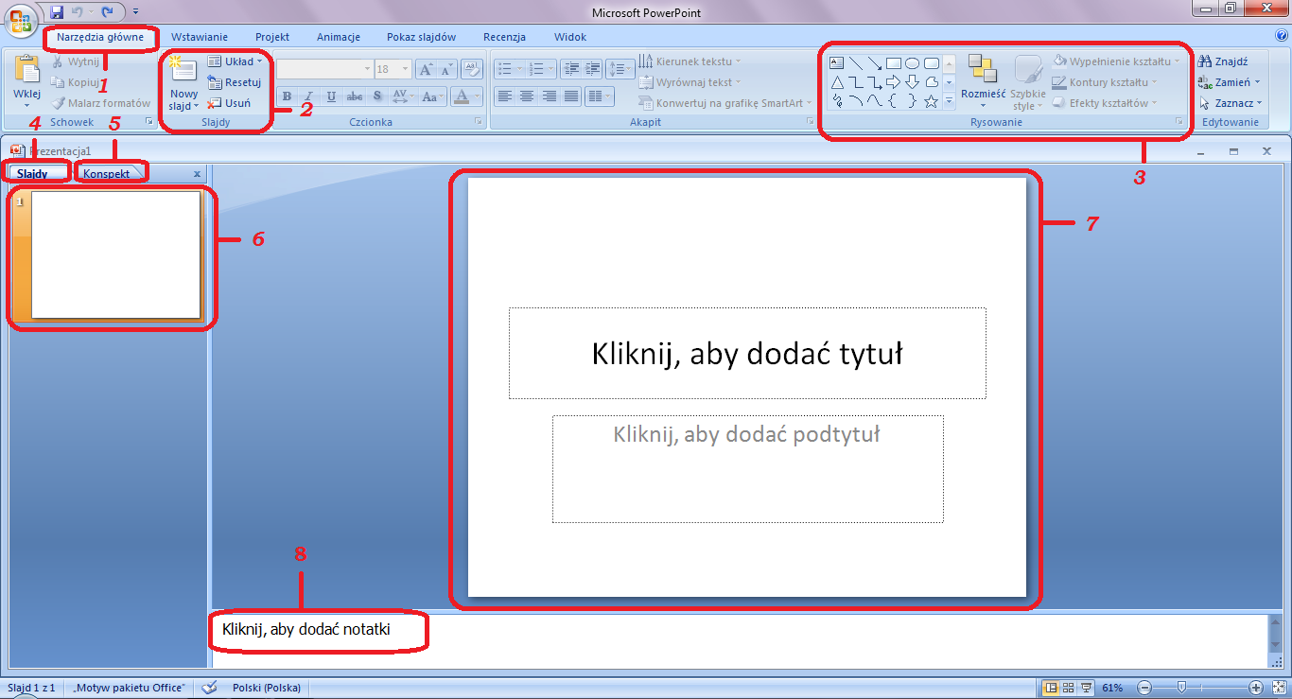Image resolution: width=1292 pixels, height=699 pixels.
Task: Open Czcionka font dialog launcher
Action: click(478, 122)
